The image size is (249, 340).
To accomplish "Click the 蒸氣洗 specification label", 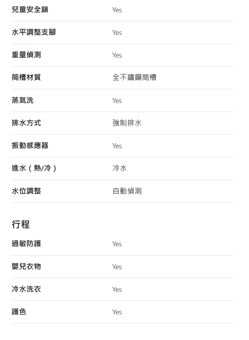I will [23, 101].
